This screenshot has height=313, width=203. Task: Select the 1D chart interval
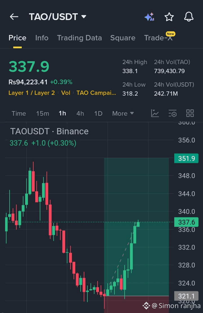click(98, 113)
